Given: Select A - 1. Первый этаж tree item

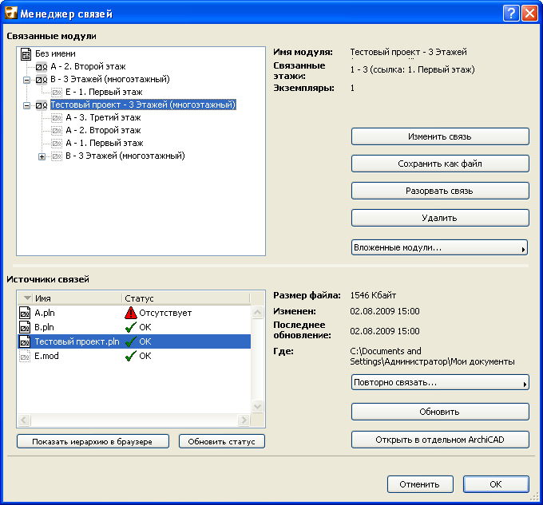Looking at the screenshot, I should [x=105, y=143].
